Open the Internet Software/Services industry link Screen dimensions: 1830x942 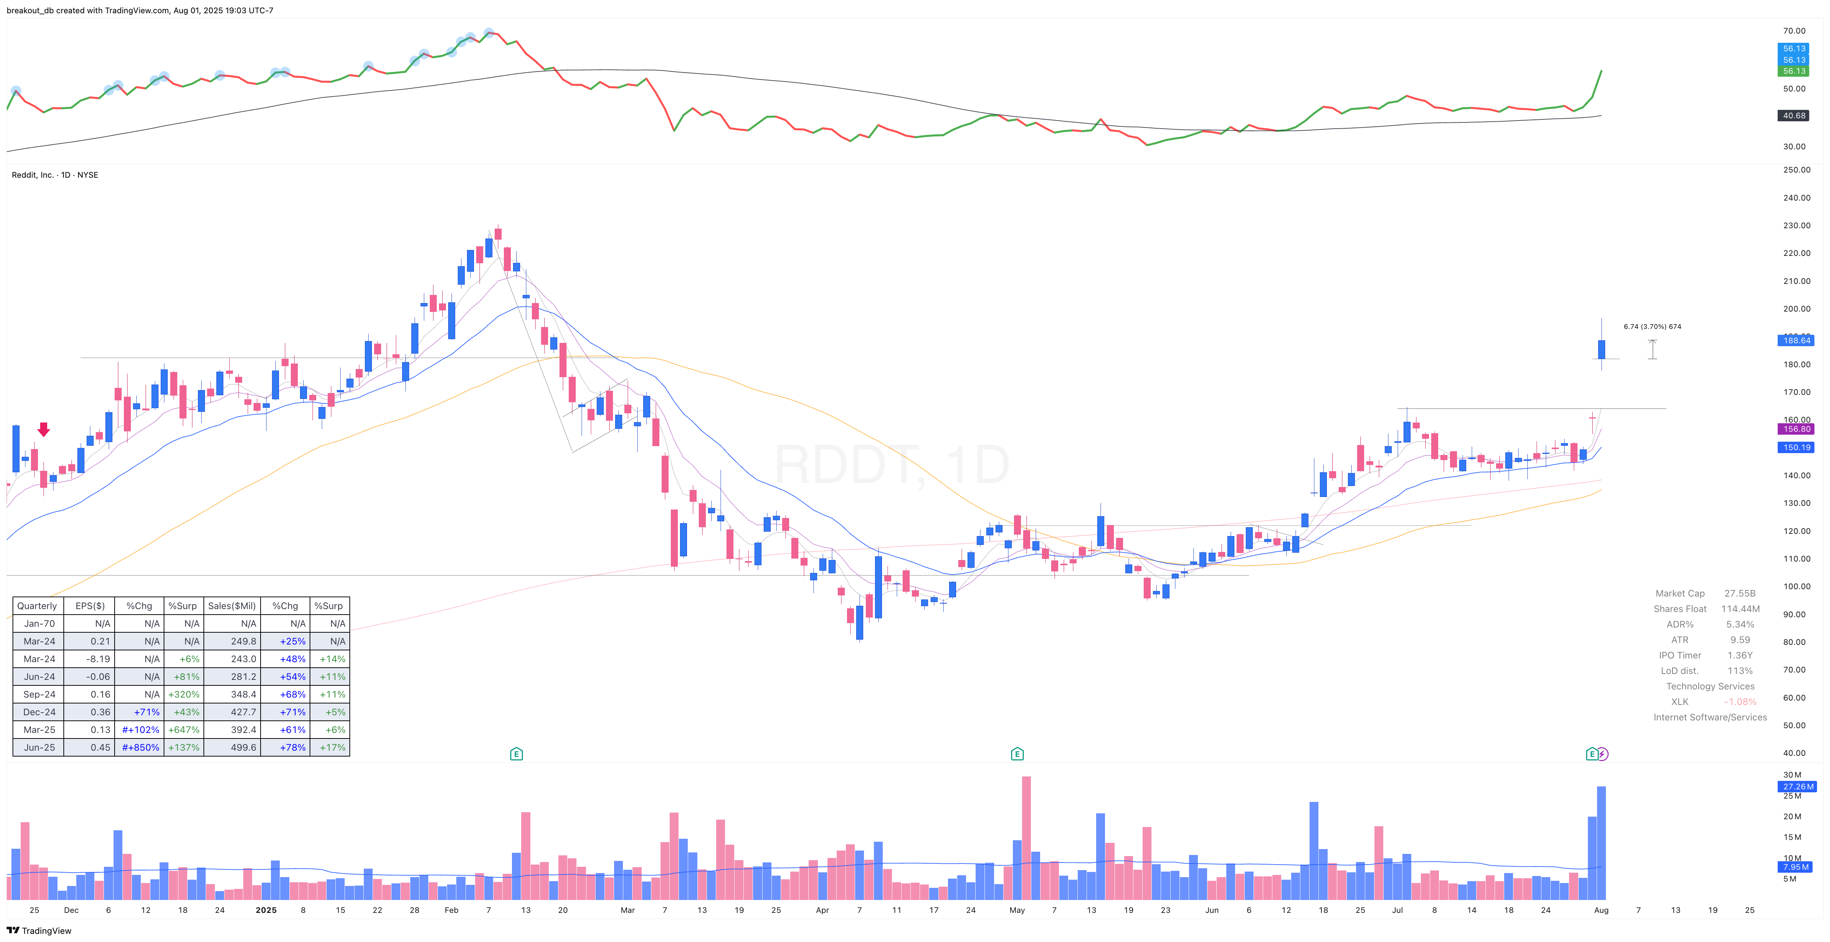(1710, 717)
